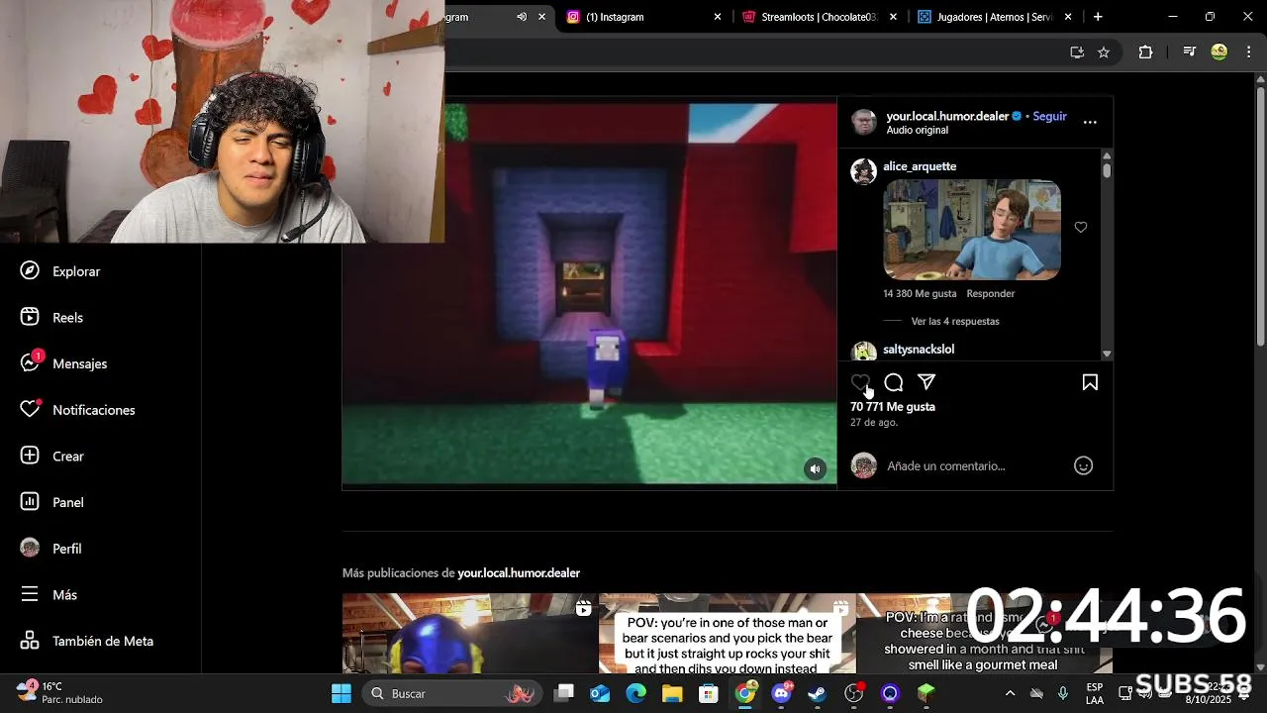The width and height of the screenshot is (1267, 713).
Task: Open the saltysnackslol username
Action: point(919,350)
